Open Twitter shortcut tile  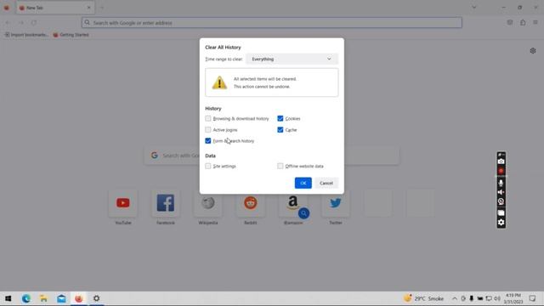pyautogui.click(x=336, y=203)
